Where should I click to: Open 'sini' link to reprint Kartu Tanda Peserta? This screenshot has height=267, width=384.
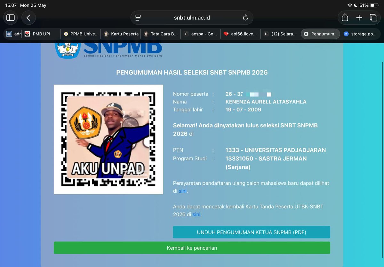click(x=196, y=214)
